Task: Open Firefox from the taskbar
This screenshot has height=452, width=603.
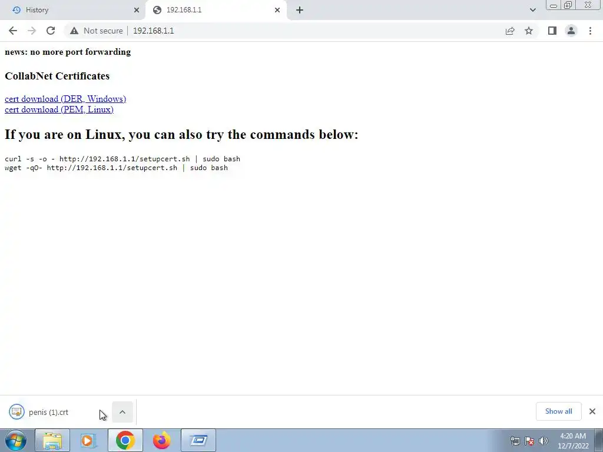Action: tap(161, 440)
